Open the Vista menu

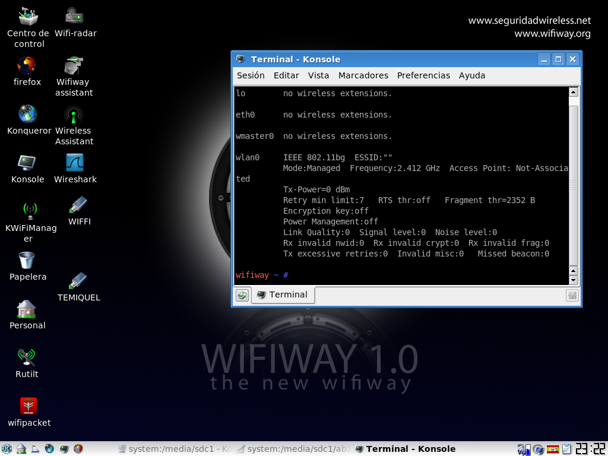pos(318,75)
